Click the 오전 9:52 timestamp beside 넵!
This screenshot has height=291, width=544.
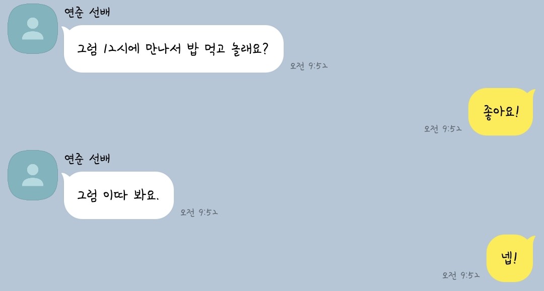[x=461, y=275]
